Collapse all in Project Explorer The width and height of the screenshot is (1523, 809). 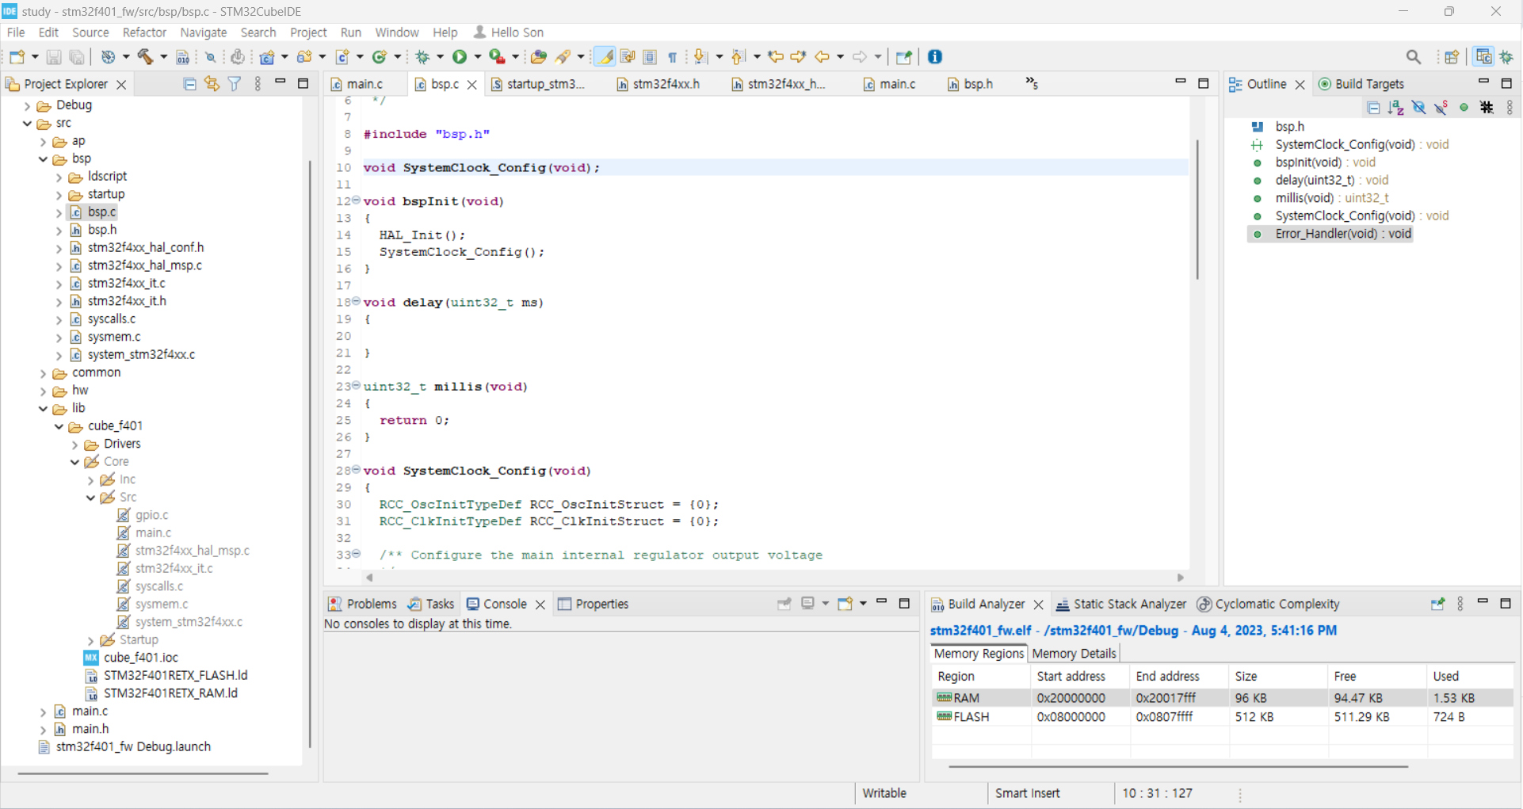click(x=189, y=84)
